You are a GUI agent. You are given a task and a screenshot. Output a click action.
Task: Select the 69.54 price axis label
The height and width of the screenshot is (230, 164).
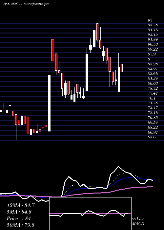tap(153, 123)
